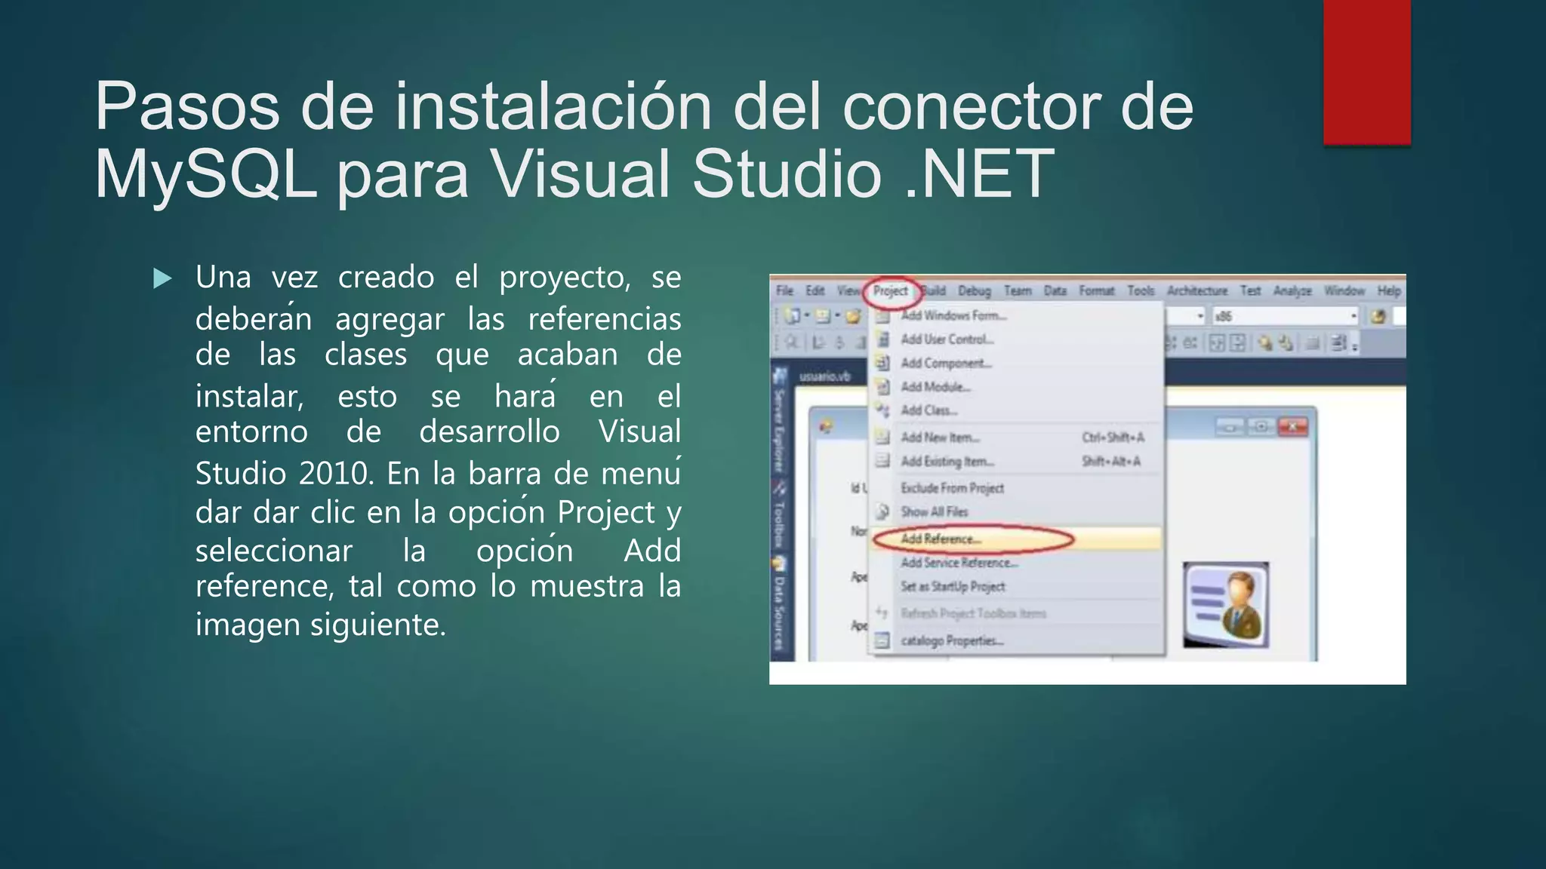This screenshot has width=1546, height=869.
Task: Click the form's minimize button
Action: (1230, 427)
